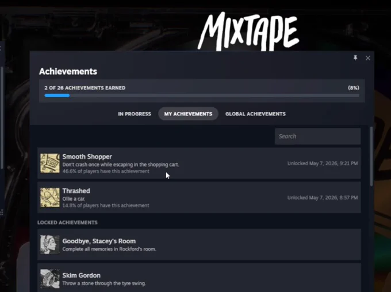Click the (8%) completion percentage
Image resolution: width=391 pixels, height=292 pixels.
click(x=354, y=88)
